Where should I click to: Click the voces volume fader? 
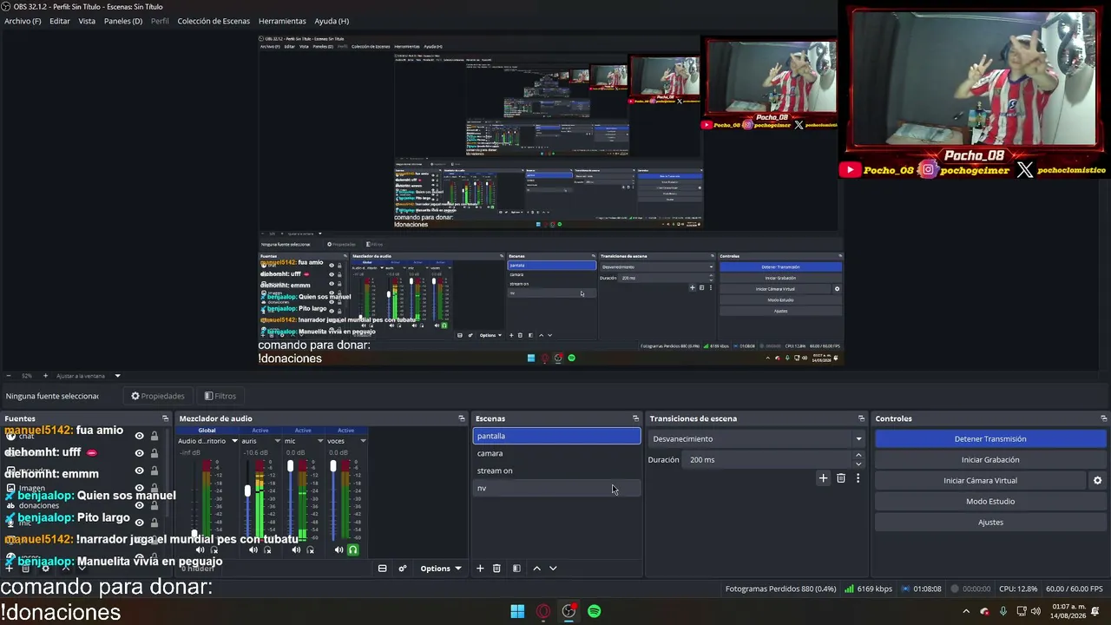(x=333, y=466)
